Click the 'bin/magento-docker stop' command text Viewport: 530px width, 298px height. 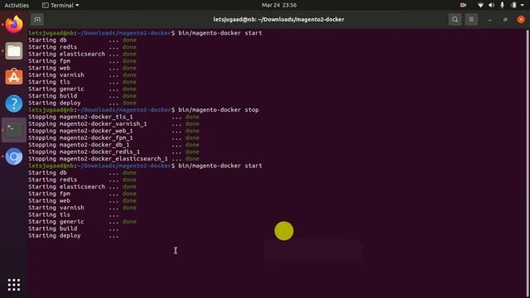pyautogui.click(x=219, y=110)
